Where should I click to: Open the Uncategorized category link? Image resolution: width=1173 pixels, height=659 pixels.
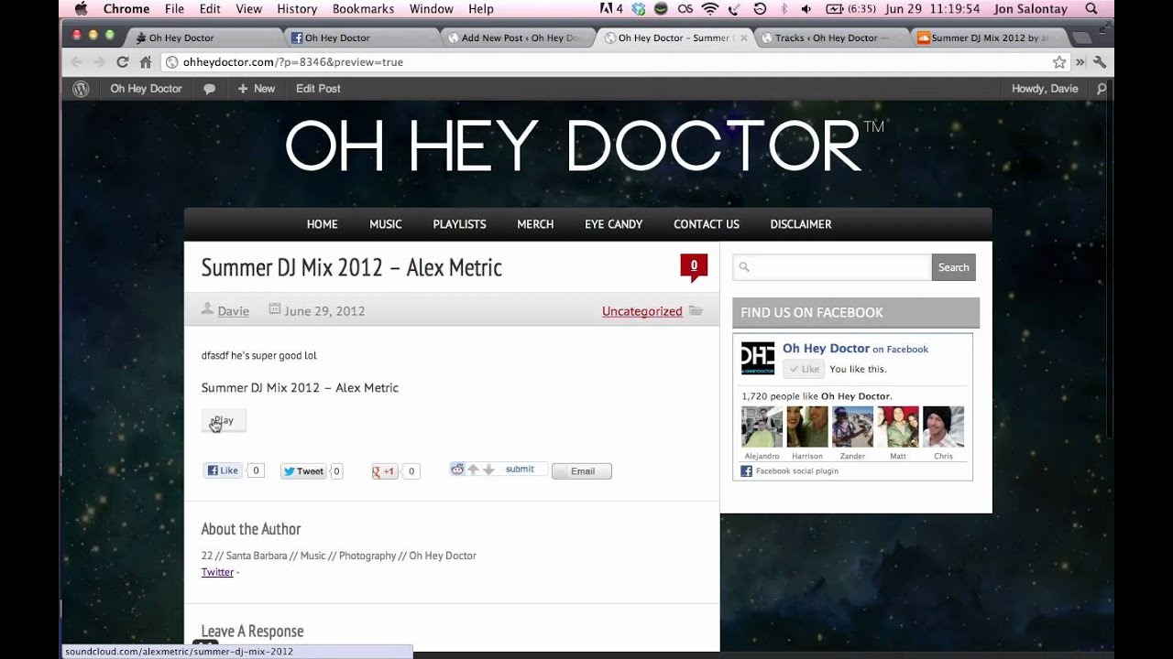(642, 311)
